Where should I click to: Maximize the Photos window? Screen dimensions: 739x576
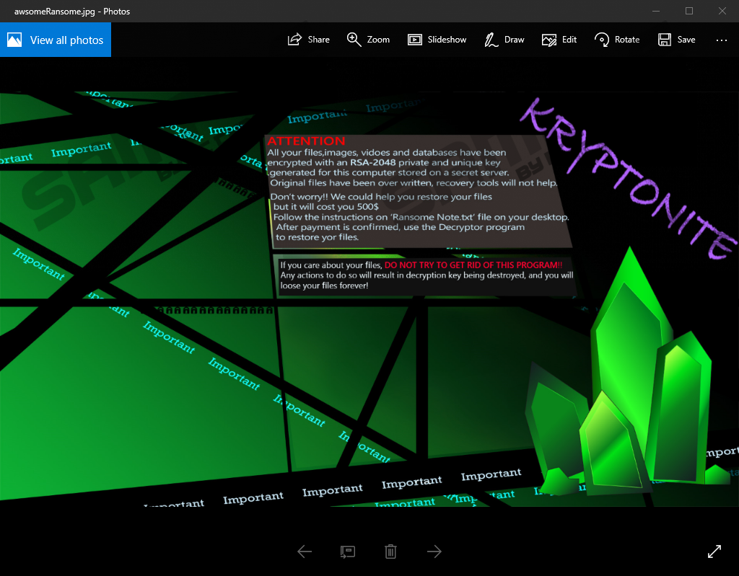(689, 11)
